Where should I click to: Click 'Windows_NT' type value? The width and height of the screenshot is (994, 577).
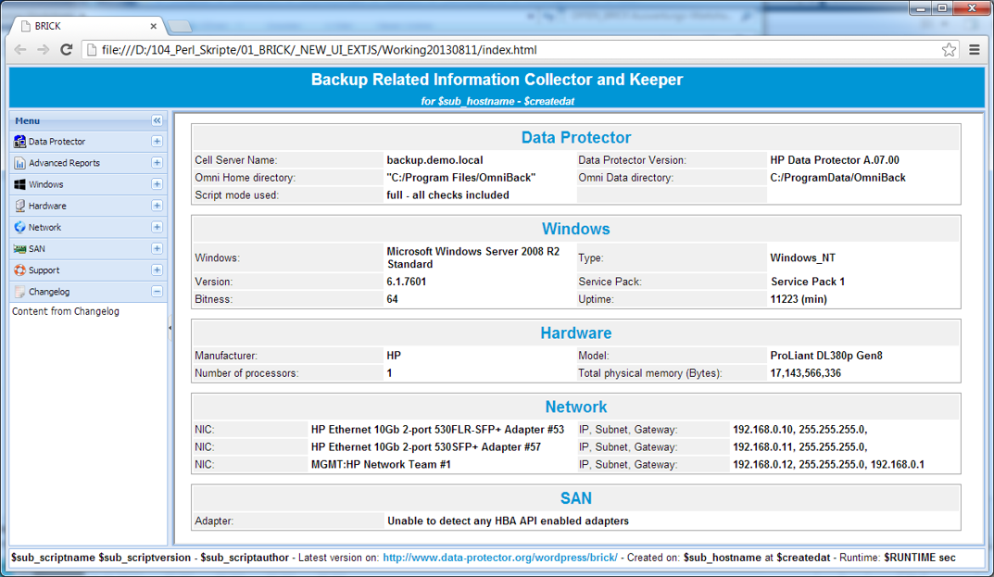coord(802,258)
